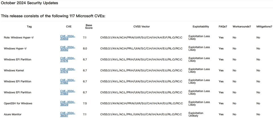
Task: Open the CVE-2024-37979 link
Action: point(68,71)
